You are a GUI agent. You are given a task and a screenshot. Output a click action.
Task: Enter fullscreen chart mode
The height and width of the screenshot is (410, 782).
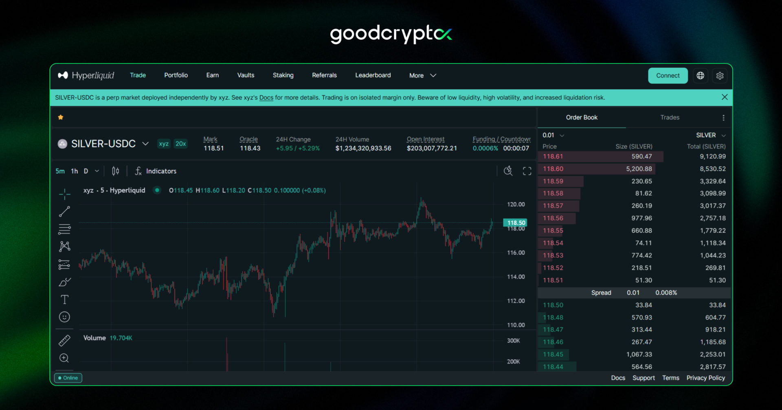click(527, 171)
